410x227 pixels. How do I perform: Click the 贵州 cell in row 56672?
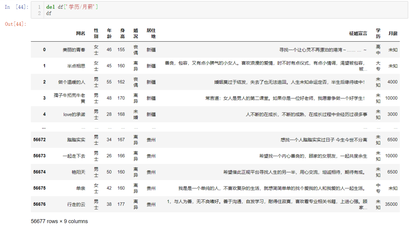pyautogui.click(x=151, y=139)
